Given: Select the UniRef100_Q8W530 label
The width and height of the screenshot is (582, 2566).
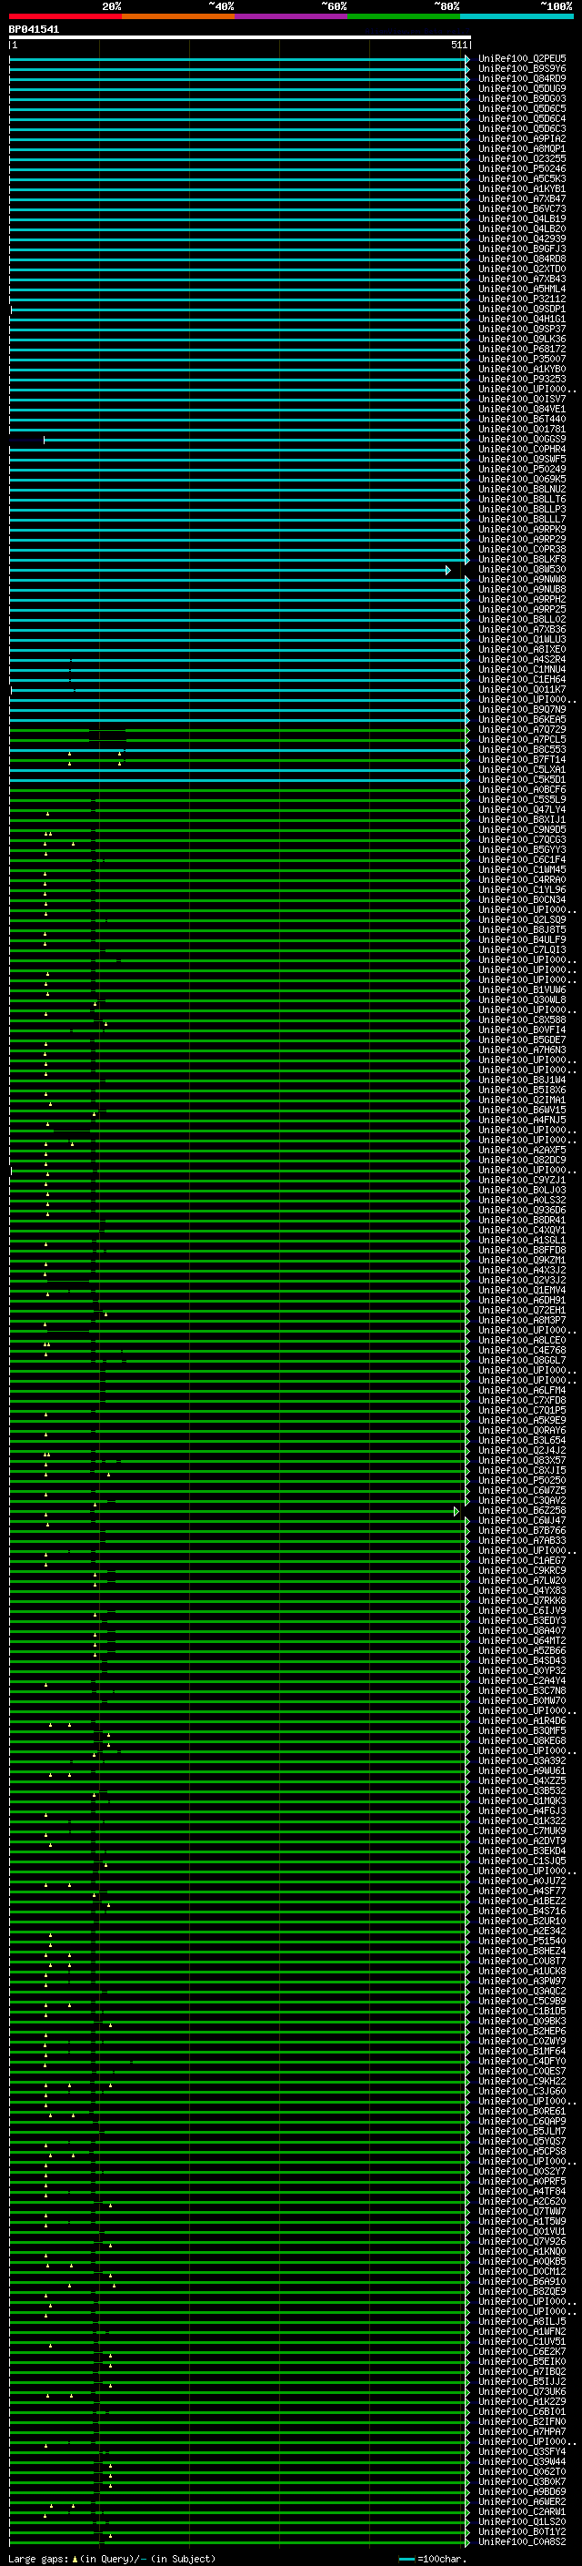Looking at the screenshot, I should (x=522, y=570).
